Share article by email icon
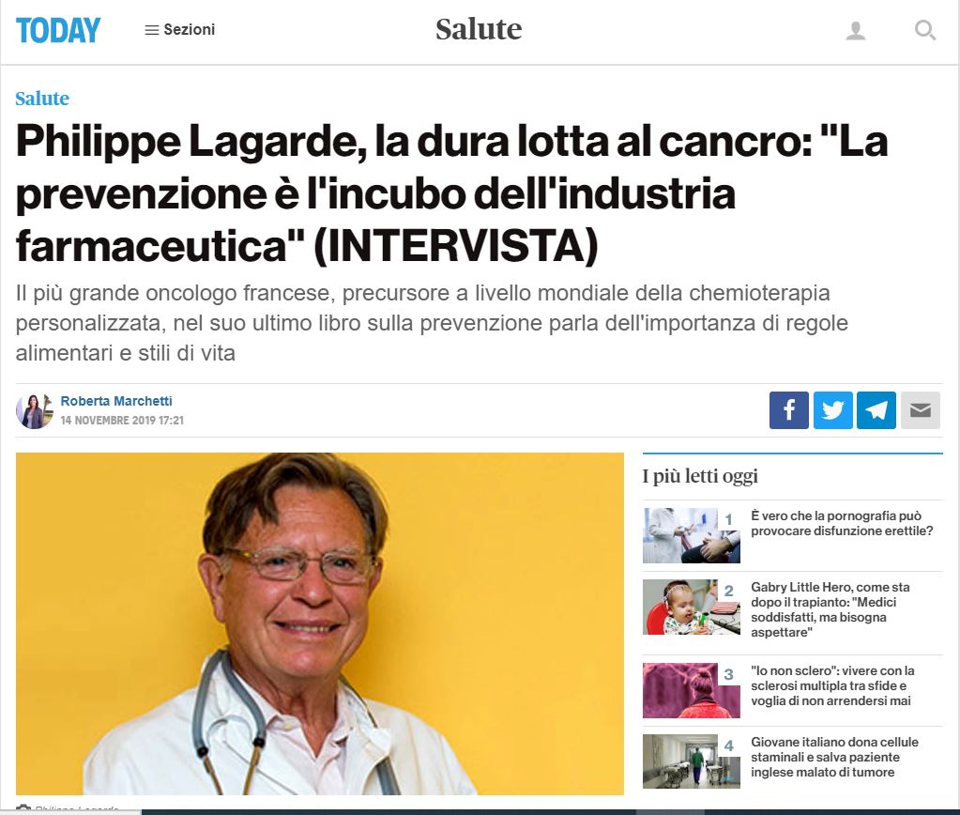 pos(921,410)
